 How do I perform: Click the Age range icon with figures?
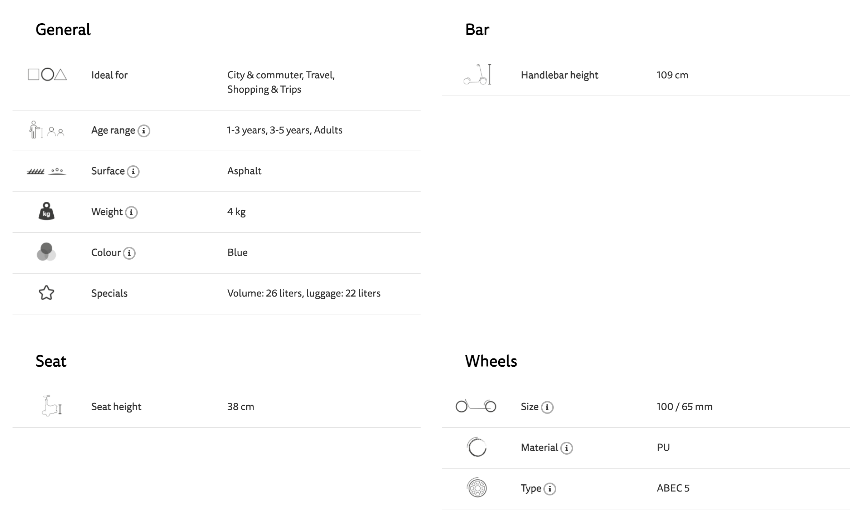click(47, 130)
